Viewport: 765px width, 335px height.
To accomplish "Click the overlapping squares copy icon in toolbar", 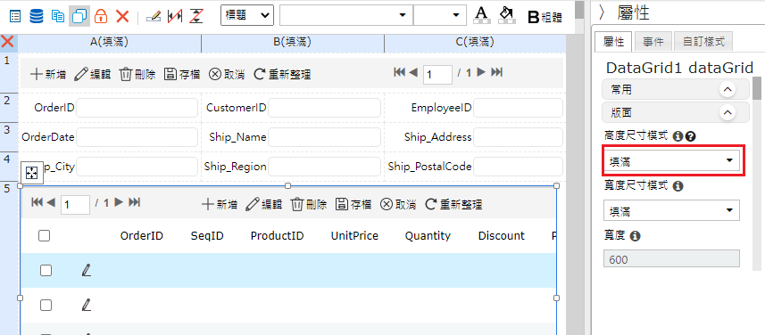I will tap(79, 16).
